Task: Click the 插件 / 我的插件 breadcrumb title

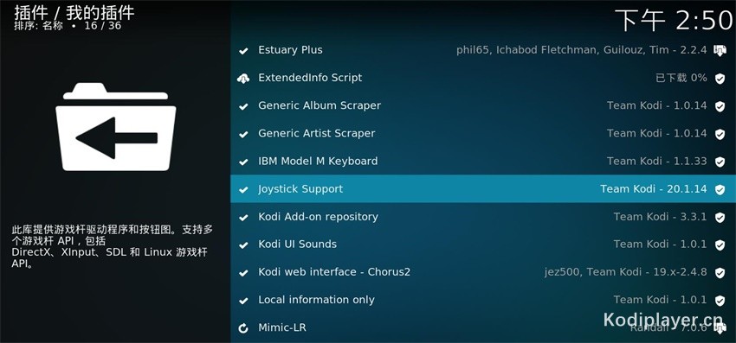Action: (x=74, y=12)
